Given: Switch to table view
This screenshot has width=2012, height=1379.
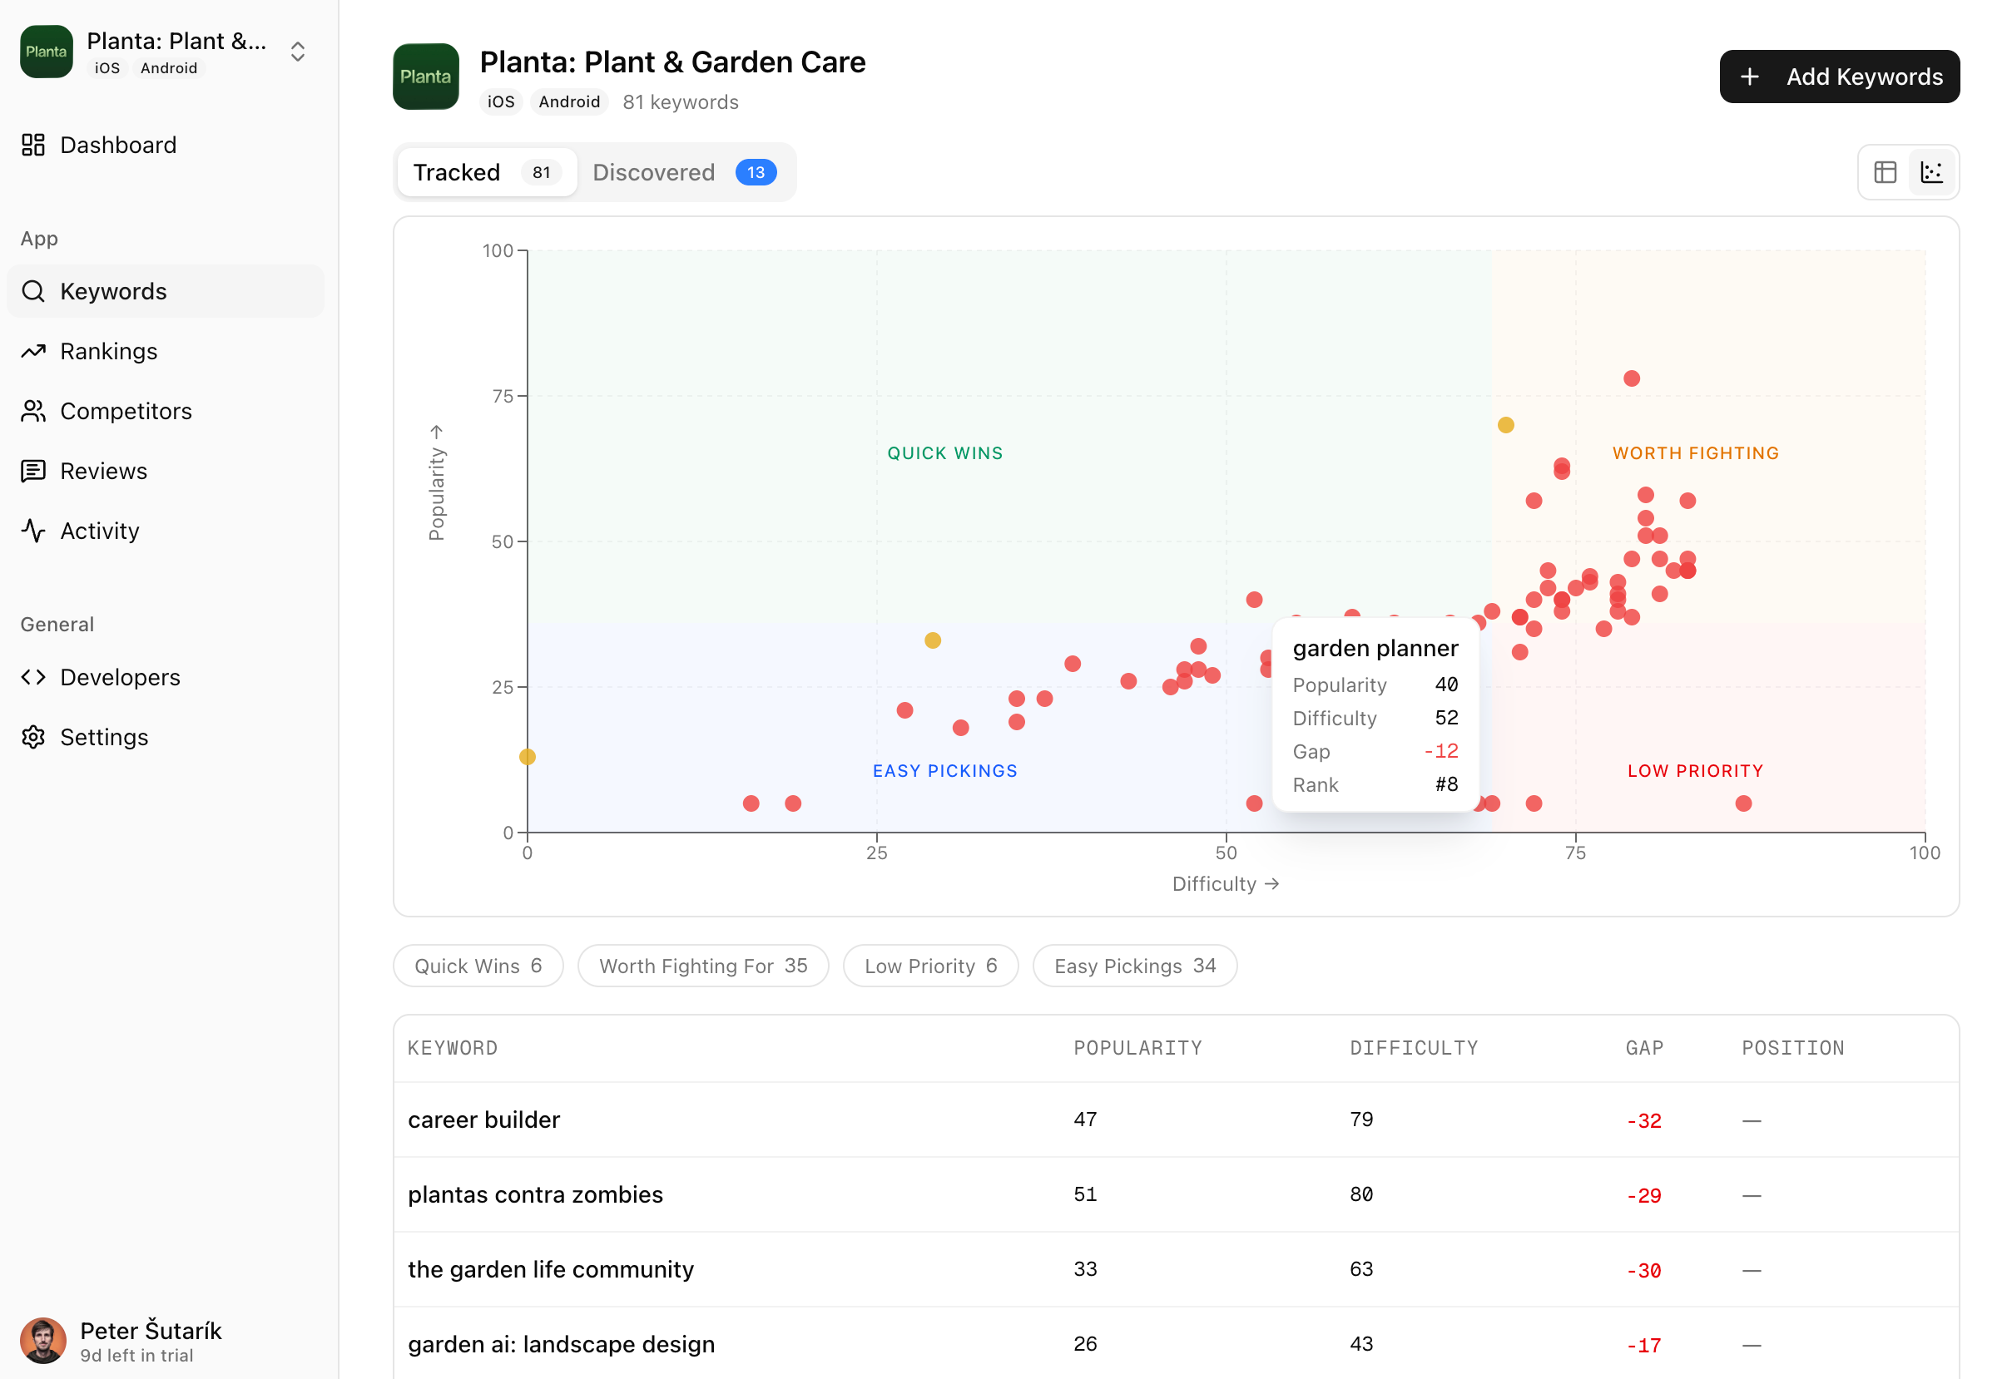Looking at the screenshot, I should click(x=1885, y=172).
